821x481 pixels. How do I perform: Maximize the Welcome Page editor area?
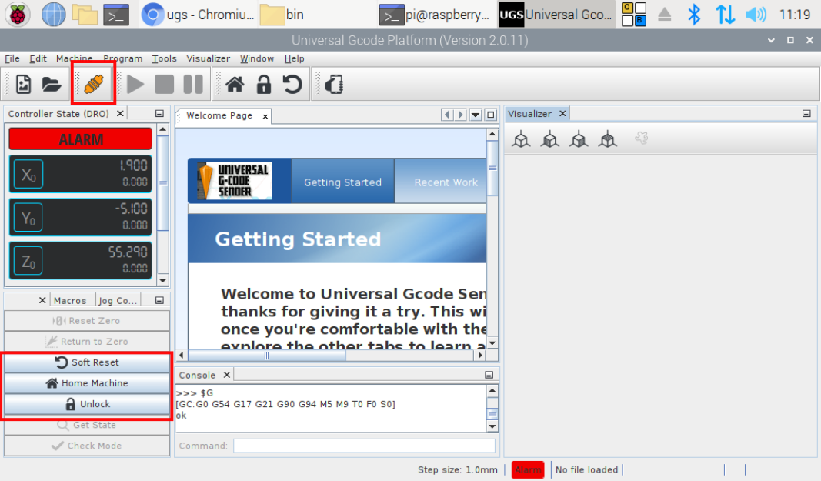pos(491,115)
